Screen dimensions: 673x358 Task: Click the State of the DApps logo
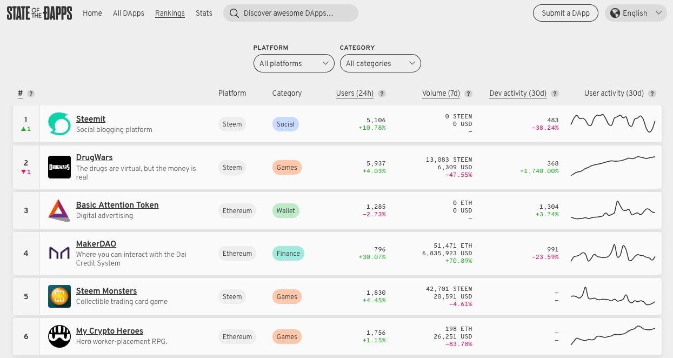tap(39, 13)
